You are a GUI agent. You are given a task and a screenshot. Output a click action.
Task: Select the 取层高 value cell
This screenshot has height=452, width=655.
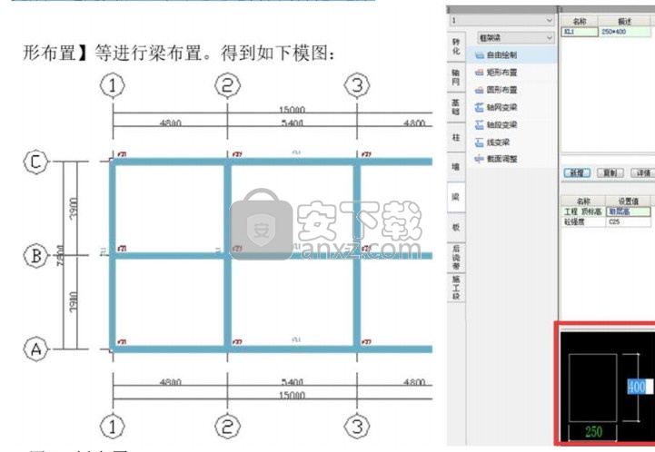pos(629,211)
